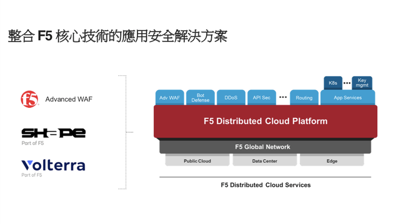Select the API Sec block
Screen dimensions: 398x224
pos(262,98)
